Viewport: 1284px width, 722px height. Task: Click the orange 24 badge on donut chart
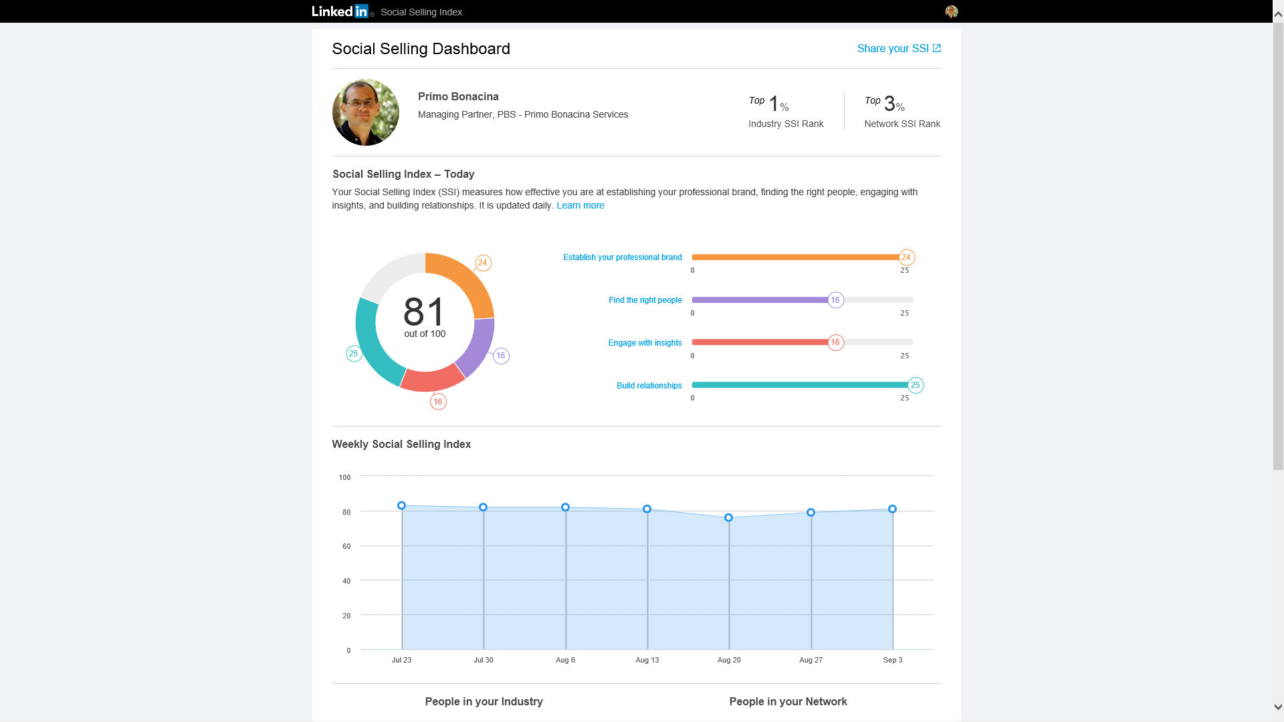[483, 263]
